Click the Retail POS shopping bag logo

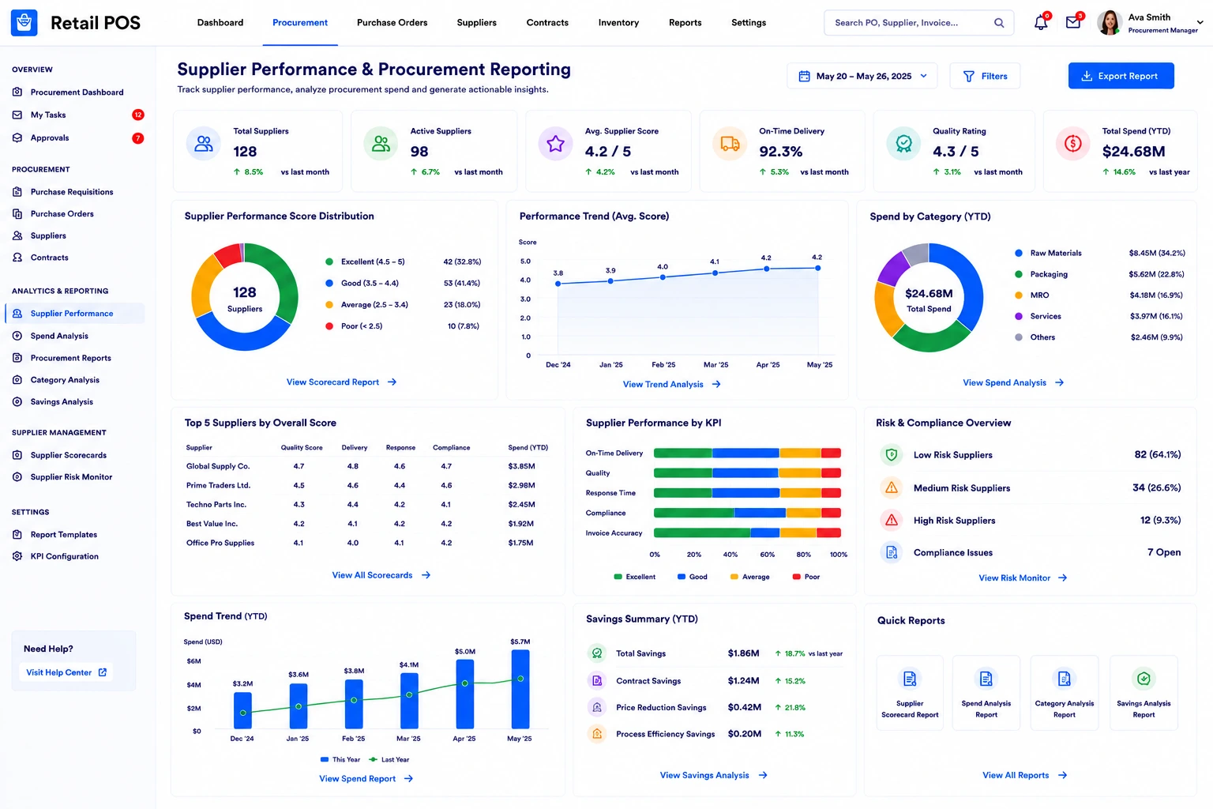click(x=24, y=23)
